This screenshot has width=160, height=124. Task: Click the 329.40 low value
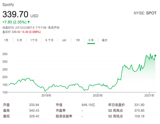(x=34, y=116)
